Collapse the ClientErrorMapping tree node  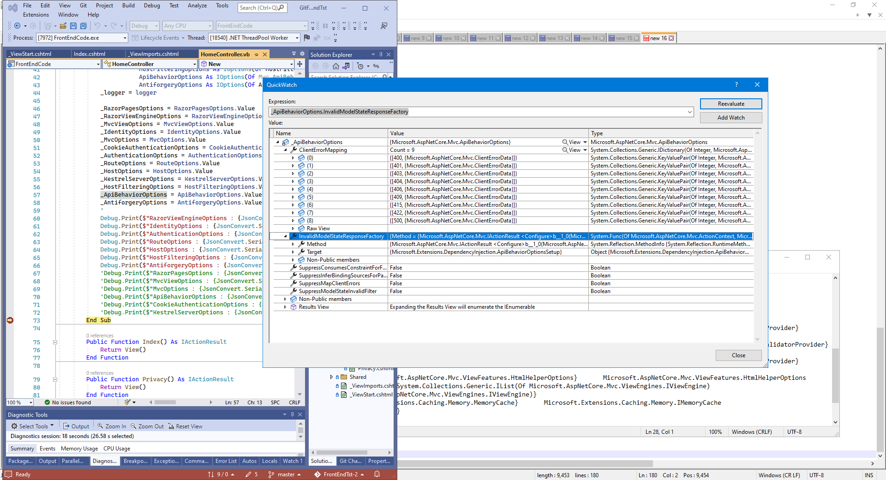click(285, 150)
